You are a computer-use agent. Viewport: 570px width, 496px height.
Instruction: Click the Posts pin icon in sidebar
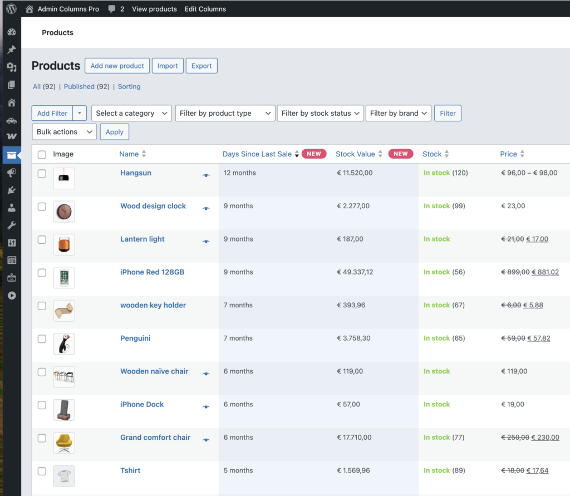coord(11,50)
